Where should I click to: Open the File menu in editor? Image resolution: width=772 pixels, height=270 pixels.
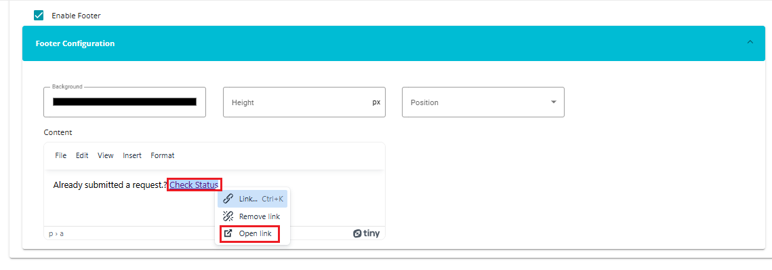coord(60,155)
